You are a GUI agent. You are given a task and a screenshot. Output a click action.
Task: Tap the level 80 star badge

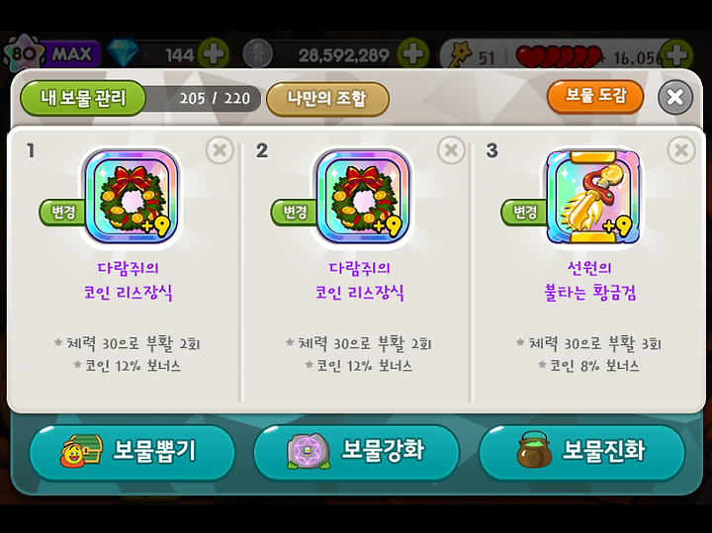(x=24, y=53)
